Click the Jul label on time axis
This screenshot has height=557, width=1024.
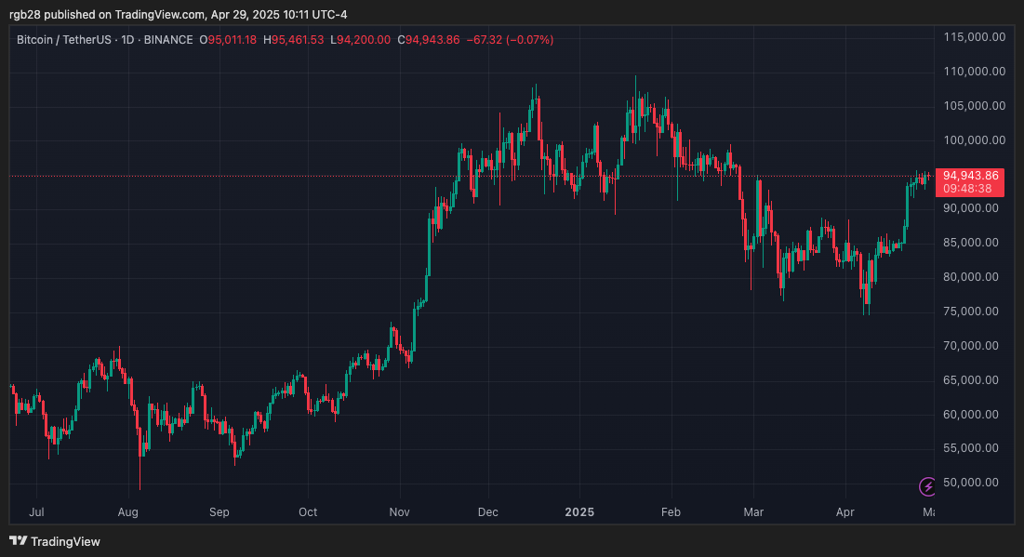36,512
